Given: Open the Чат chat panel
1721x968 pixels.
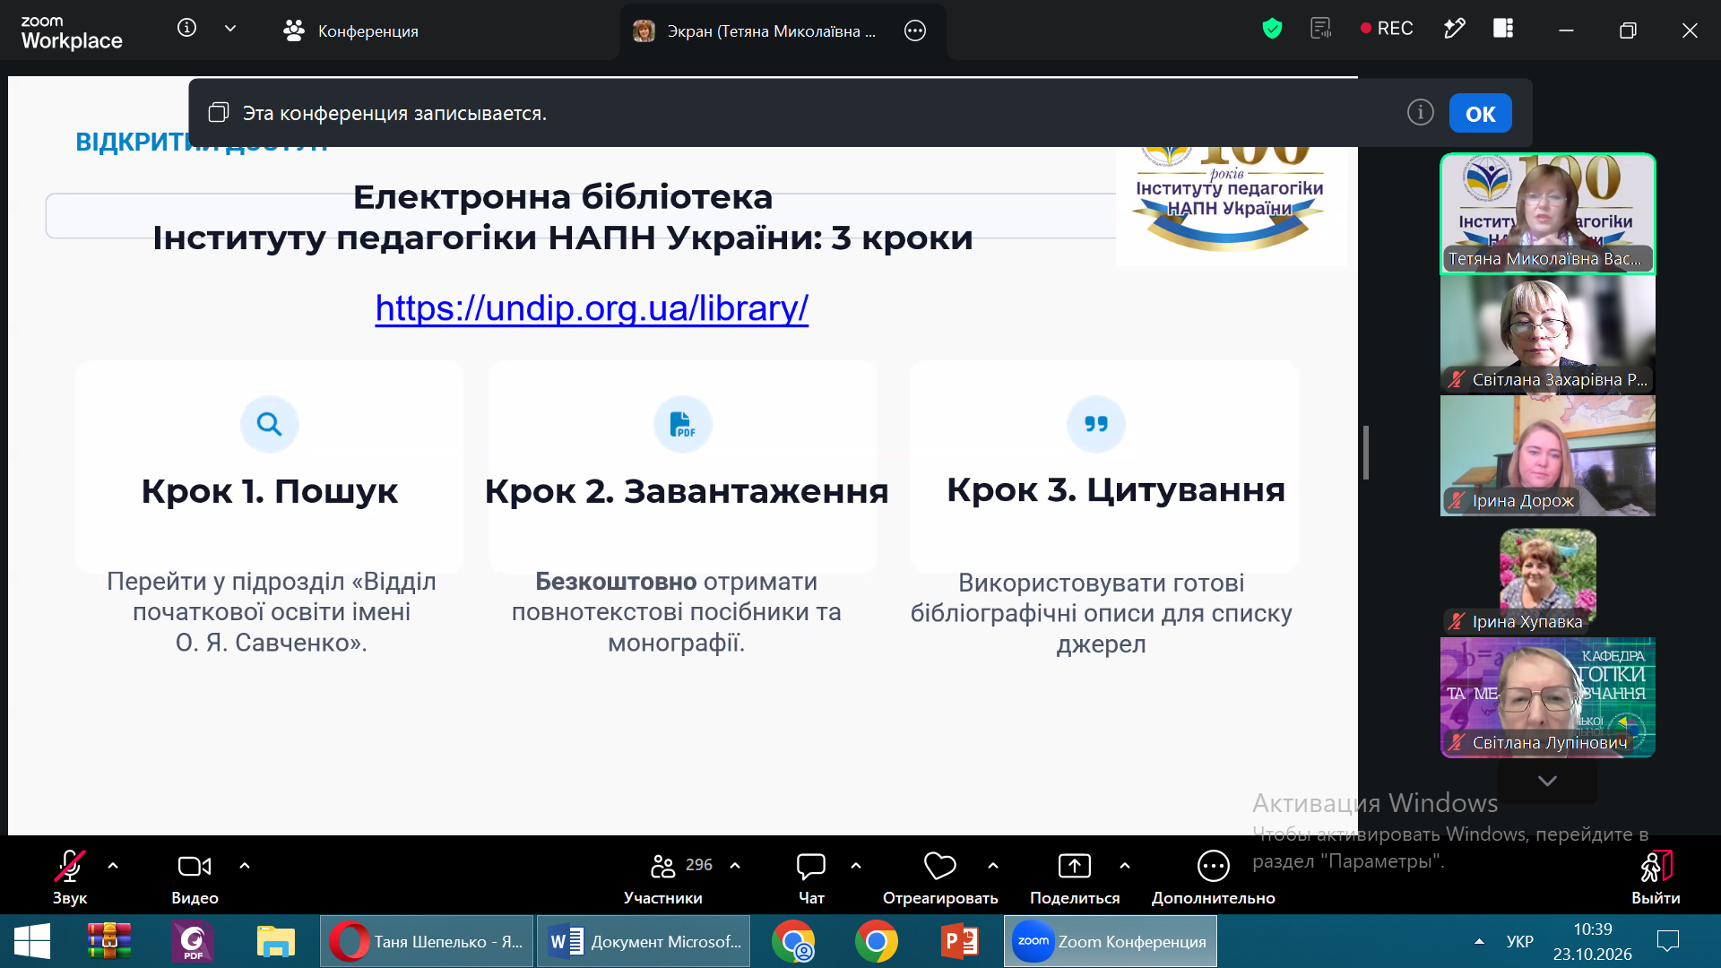Looking at the screenshot, I should [x=811, y=877].
